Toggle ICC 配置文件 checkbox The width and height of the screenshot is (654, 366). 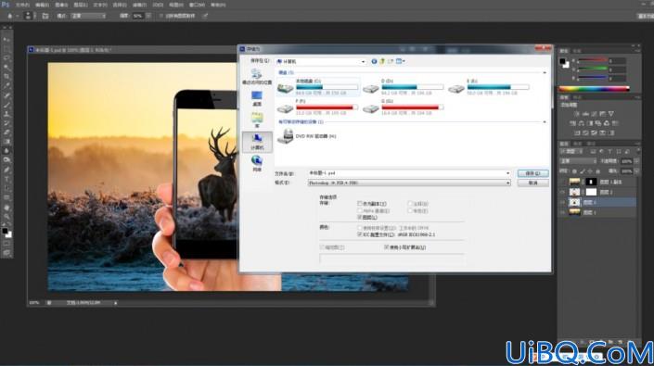pyautogui.click(x=360, y=234)
